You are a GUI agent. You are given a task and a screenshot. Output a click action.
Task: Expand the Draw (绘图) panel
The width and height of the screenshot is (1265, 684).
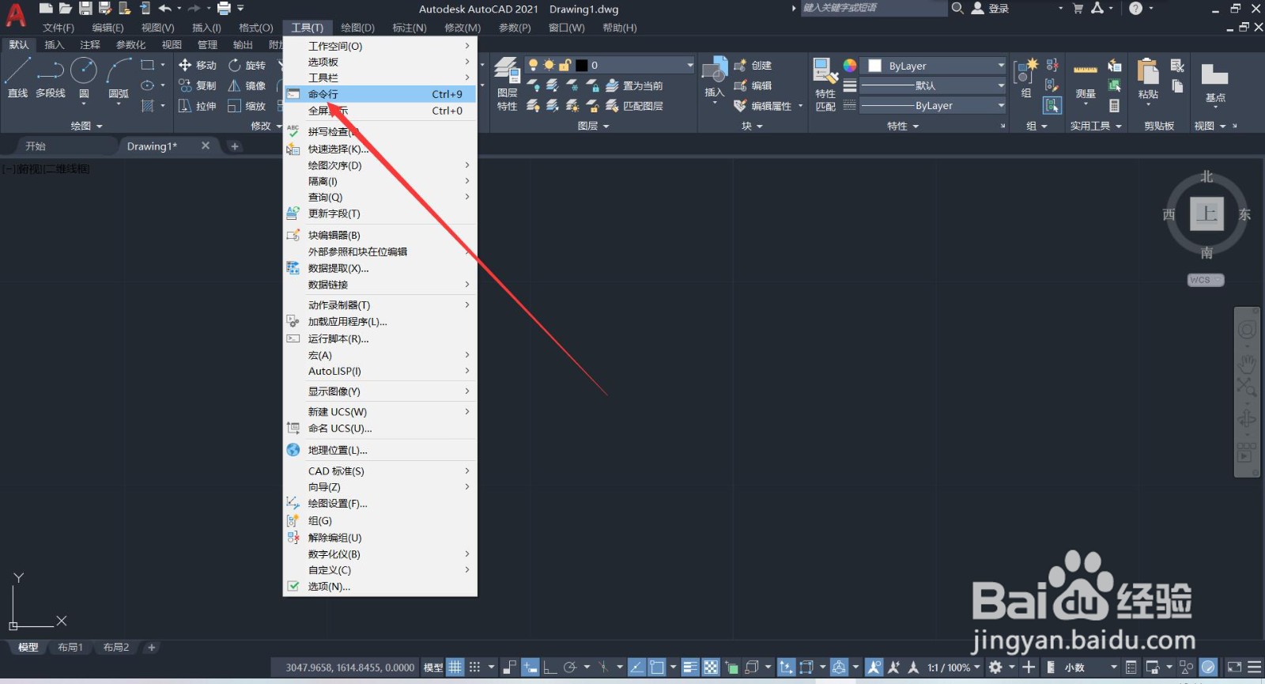[86, 126]
